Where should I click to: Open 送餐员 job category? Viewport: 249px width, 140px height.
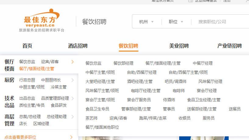pos(235,109)
